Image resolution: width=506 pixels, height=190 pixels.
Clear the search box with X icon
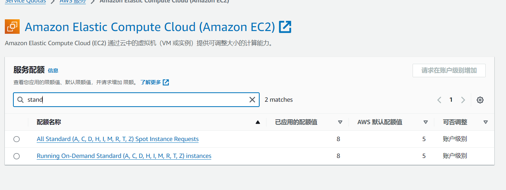[252, 100]
